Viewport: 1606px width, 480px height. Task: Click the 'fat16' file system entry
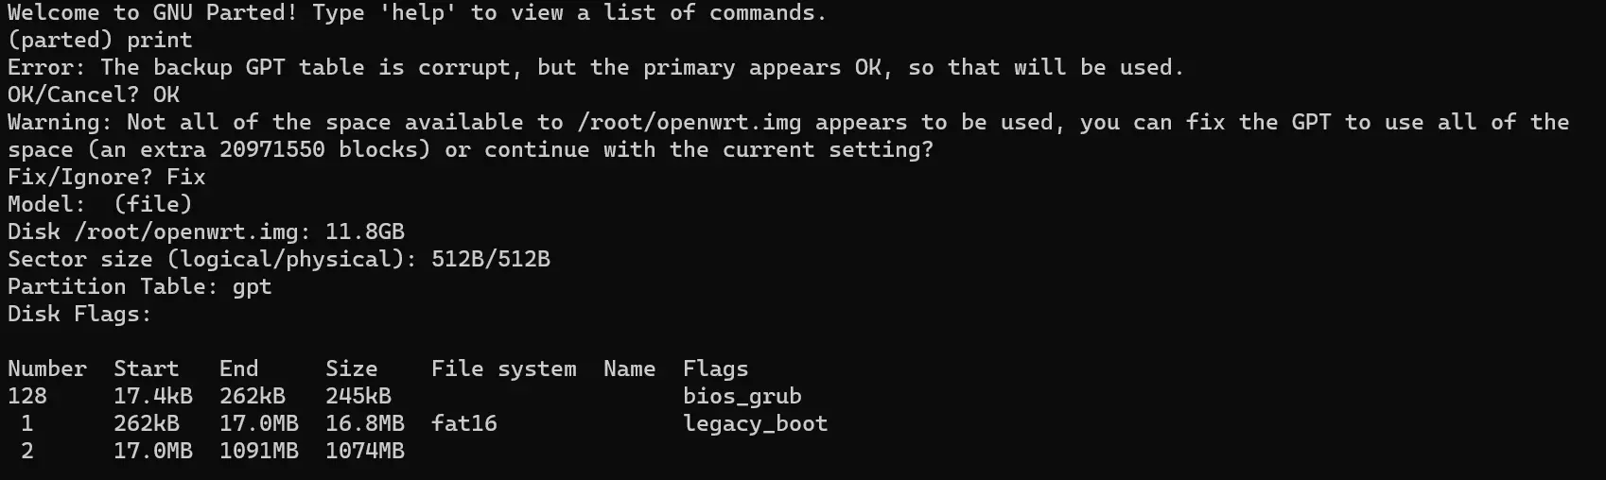coord(464,424)
